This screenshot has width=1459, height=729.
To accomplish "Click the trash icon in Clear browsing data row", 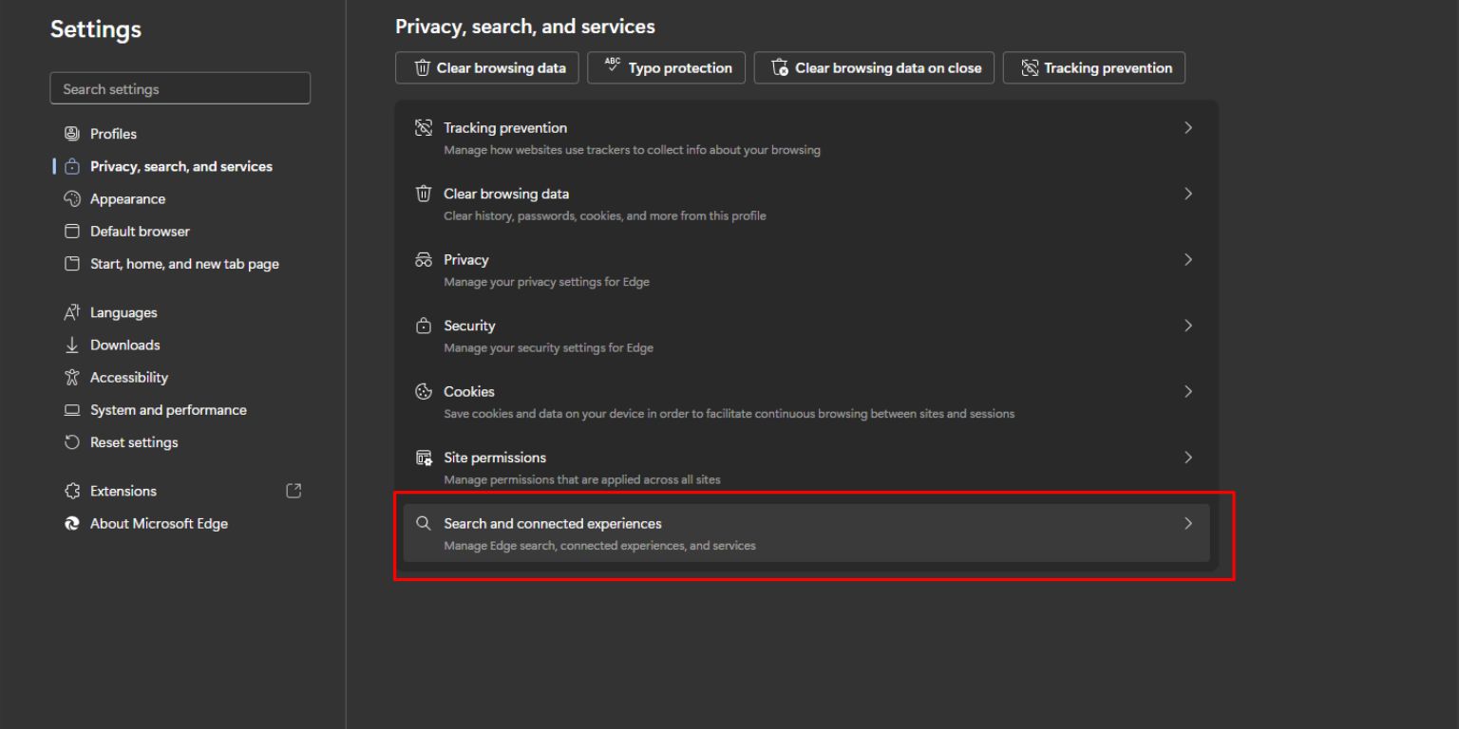I will (424, 194).
